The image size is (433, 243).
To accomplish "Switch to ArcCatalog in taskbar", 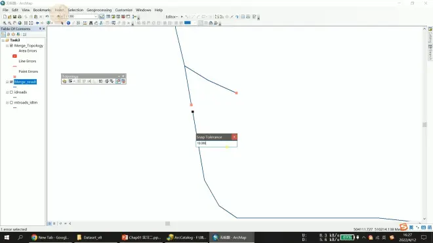I will 187,238.
